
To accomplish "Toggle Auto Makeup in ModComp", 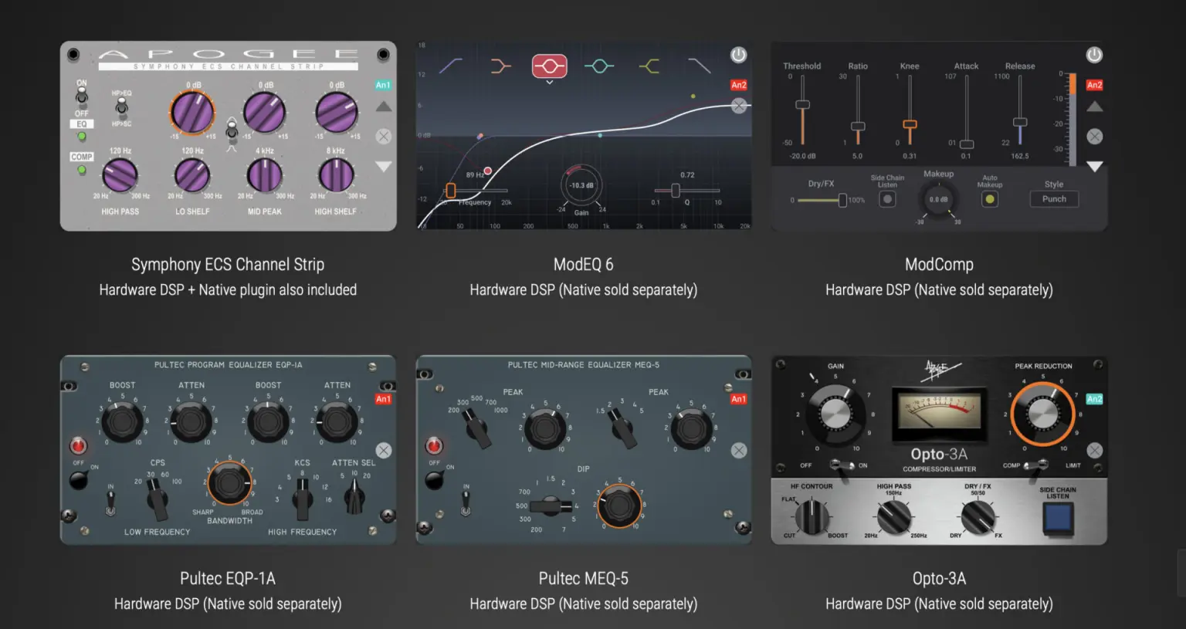I will coord(989,199).
